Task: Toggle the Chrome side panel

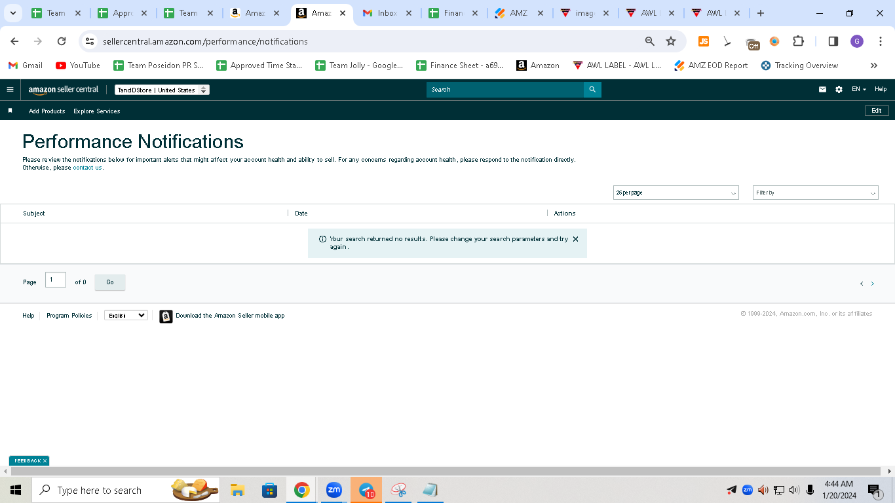Action: tap(833, 41)
